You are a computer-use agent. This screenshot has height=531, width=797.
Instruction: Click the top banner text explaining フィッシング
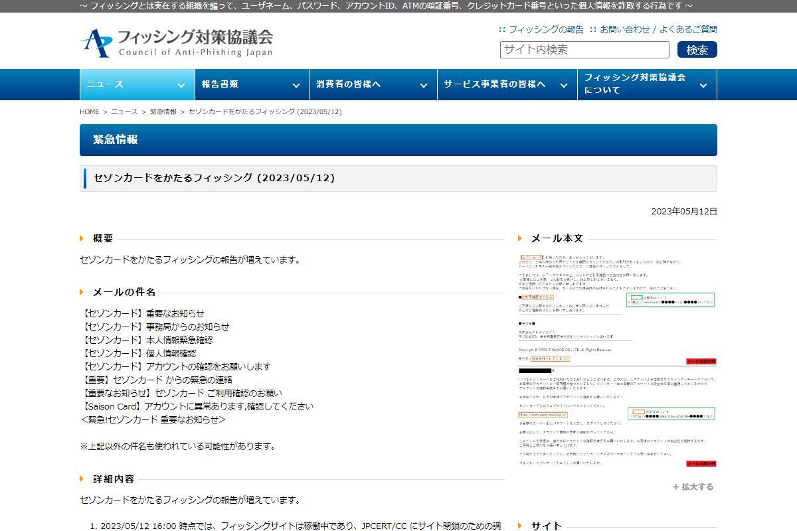(x=385, y=6)
